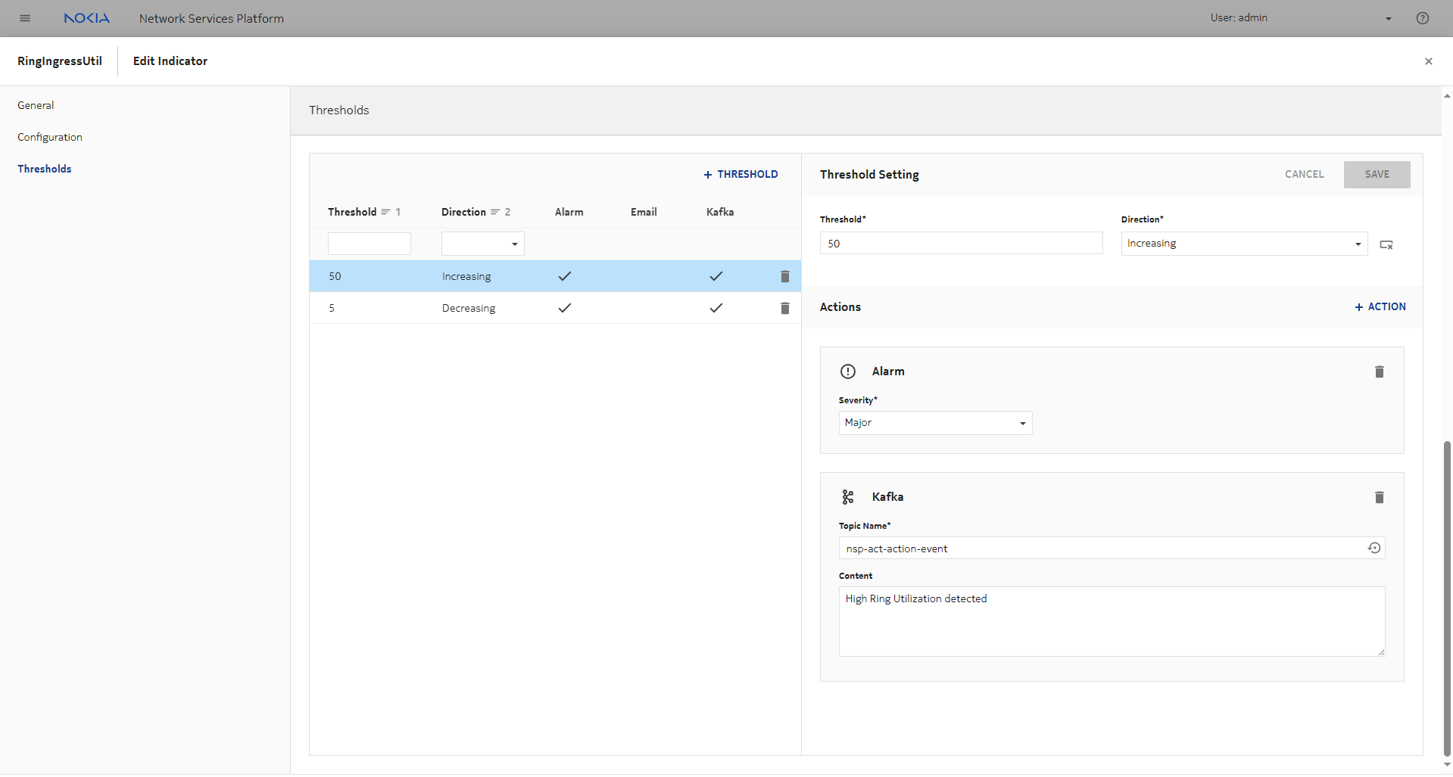This screenshot has height=777, width=1453.
Task: Clear the threshold setting icon
Action: click(x=1386, y=244)
